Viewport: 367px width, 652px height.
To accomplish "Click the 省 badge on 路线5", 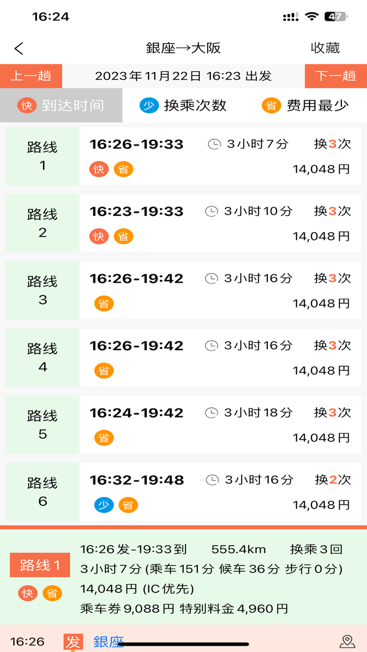I will pyautogui.click(x=104, y=438).
